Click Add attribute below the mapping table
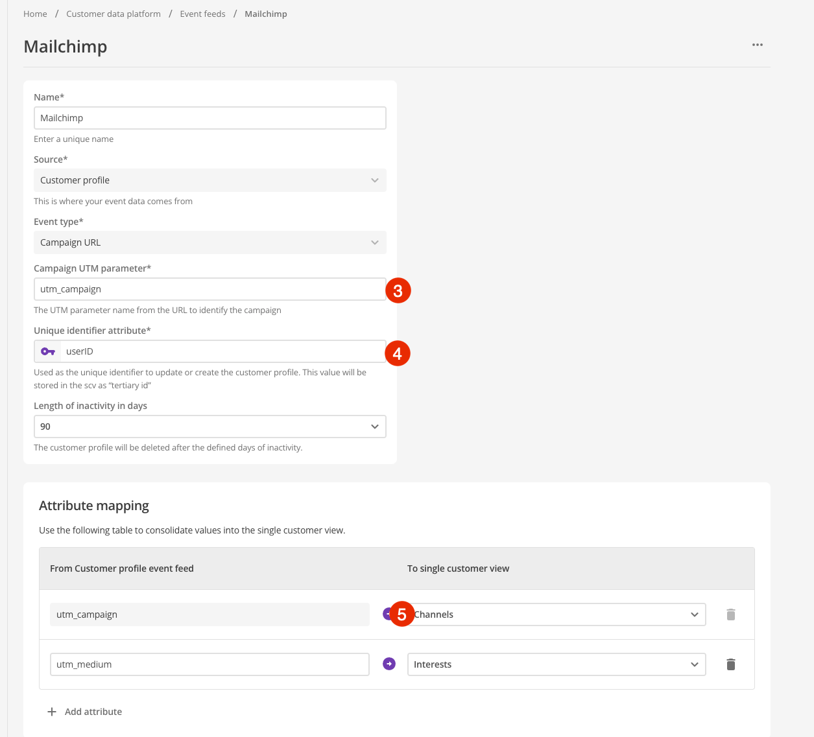The width and height of the screenshot is (814, 737). coord(93,711)
